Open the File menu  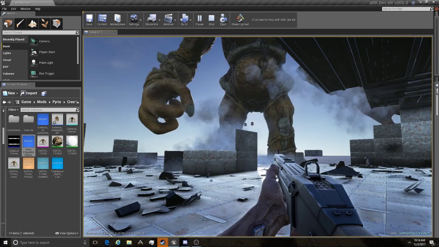[x=4, y=9]
